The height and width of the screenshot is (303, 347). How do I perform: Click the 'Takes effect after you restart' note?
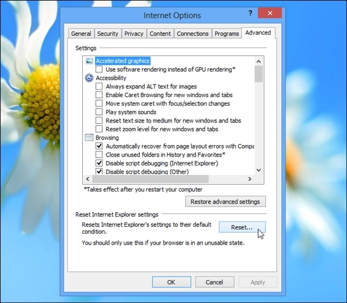point(143,190)
